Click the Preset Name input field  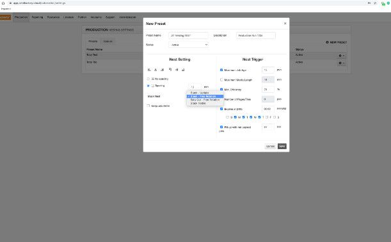[189, 36]
